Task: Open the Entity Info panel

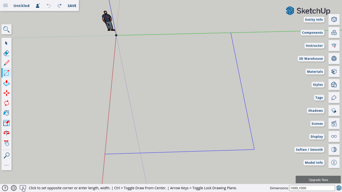Action: (334, 19)
